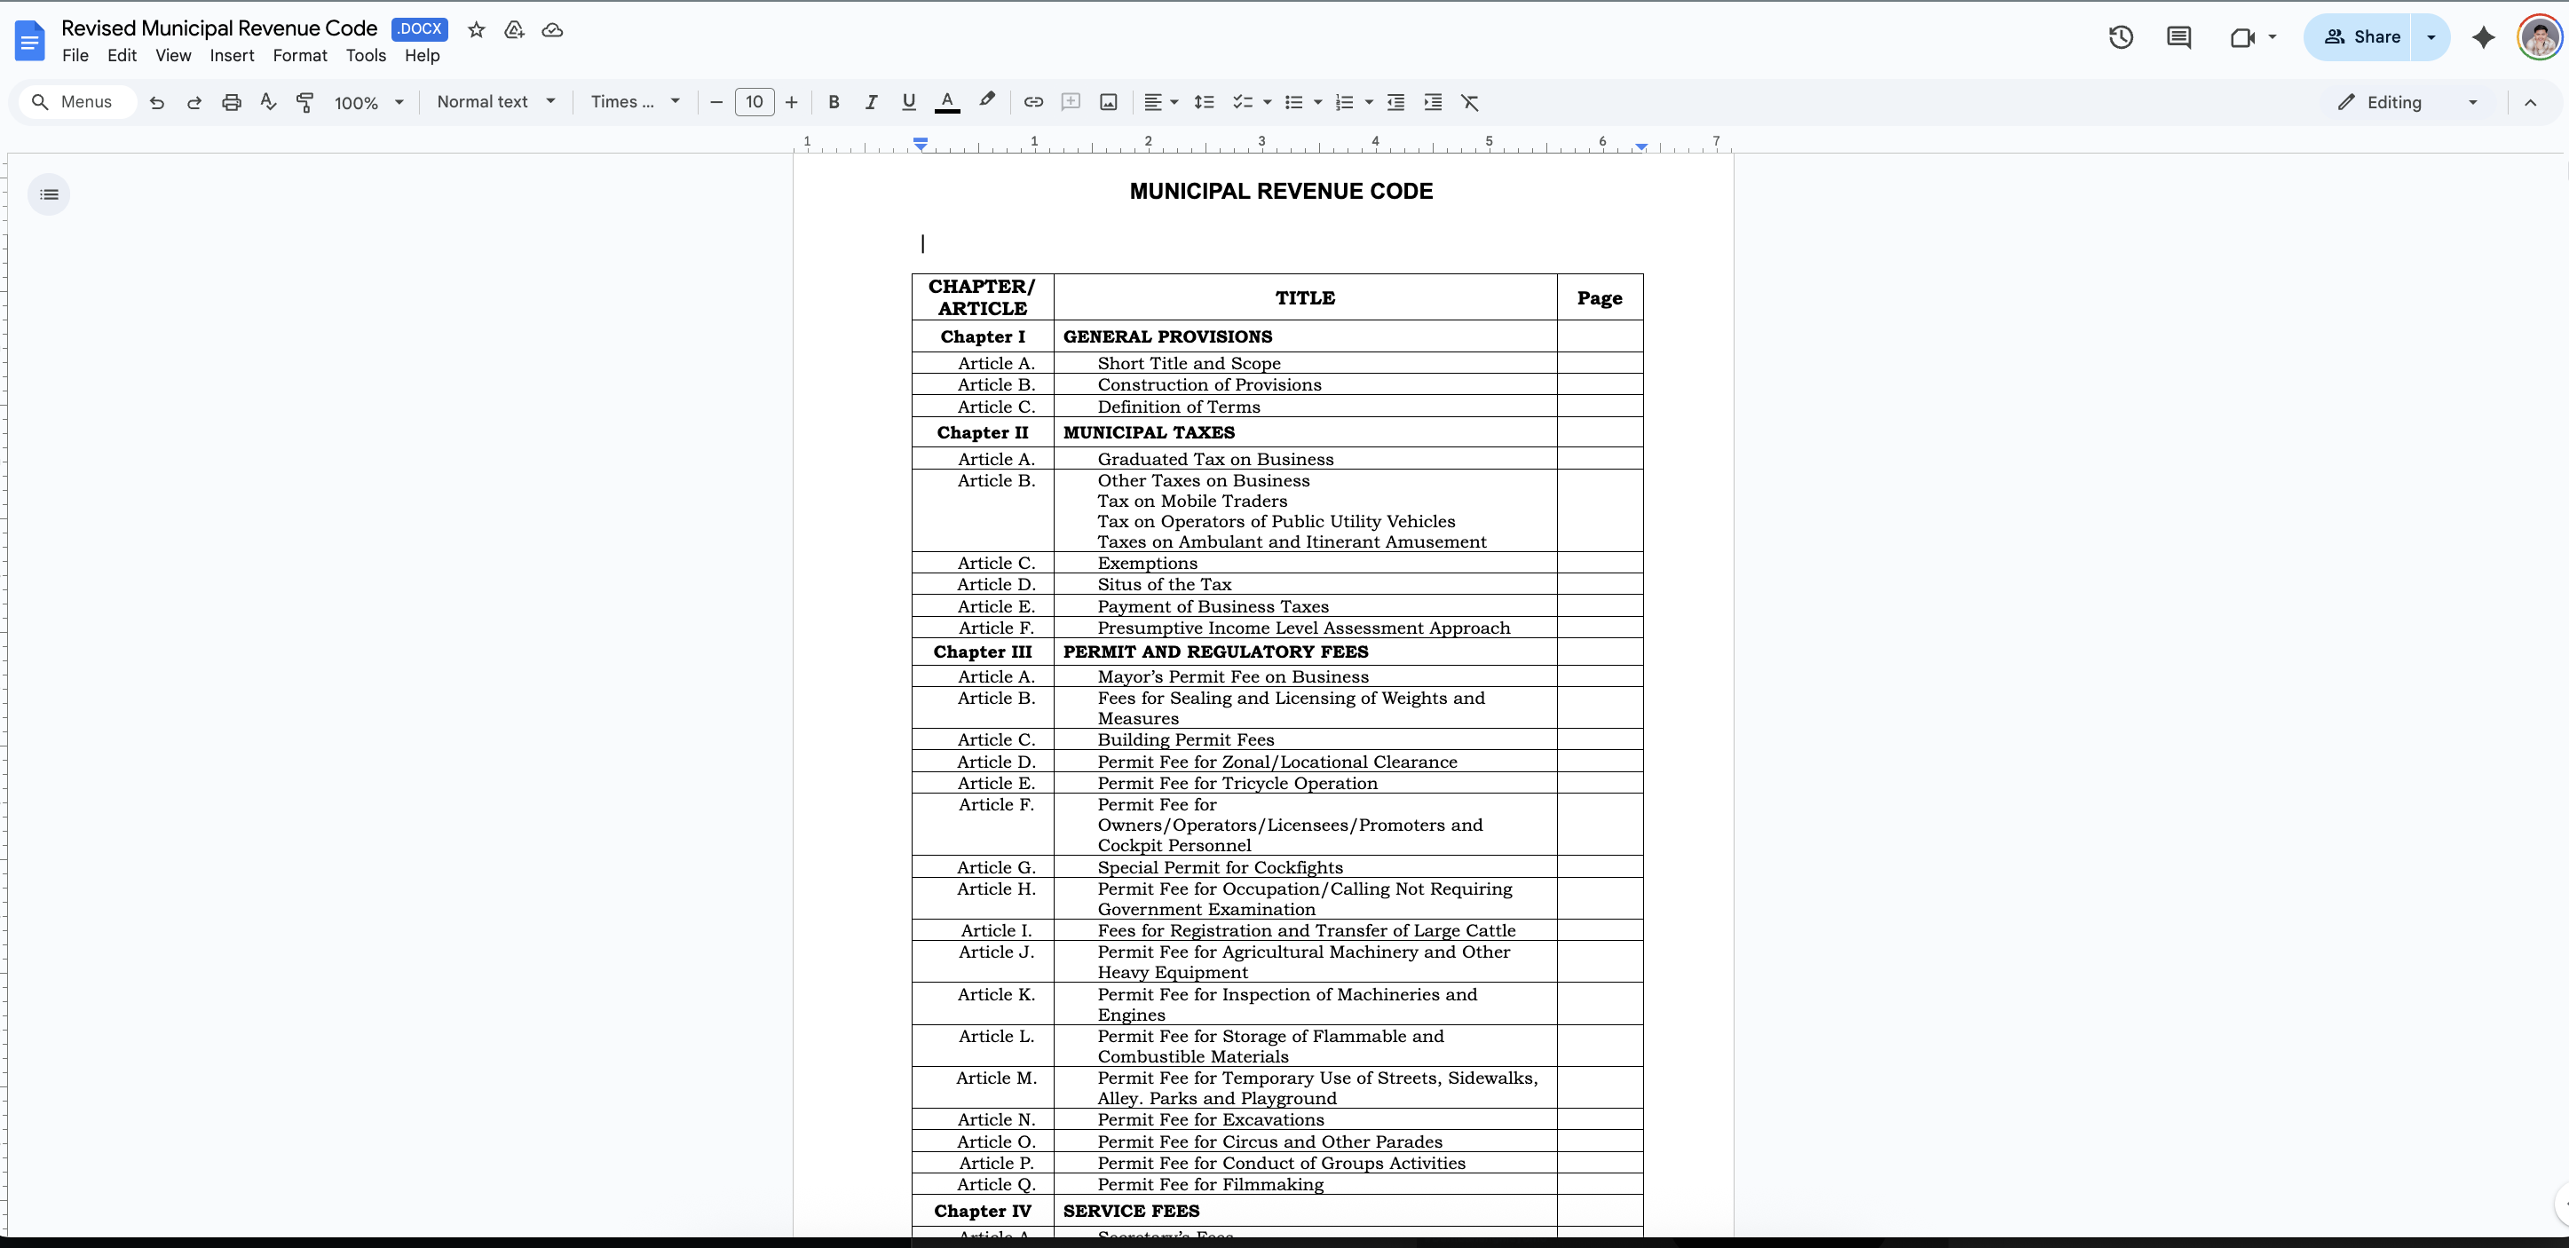Insert a link
This screenshot has height=1248, width=2569.
click(x=1033, y=102)
